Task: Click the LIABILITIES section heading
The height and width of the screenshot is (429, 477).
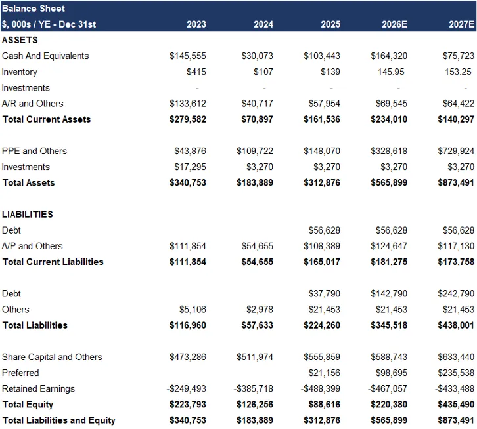Action: point(28,214)
